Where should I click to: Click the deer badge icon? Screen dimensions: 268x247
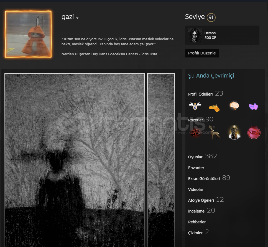coord(215,132)
